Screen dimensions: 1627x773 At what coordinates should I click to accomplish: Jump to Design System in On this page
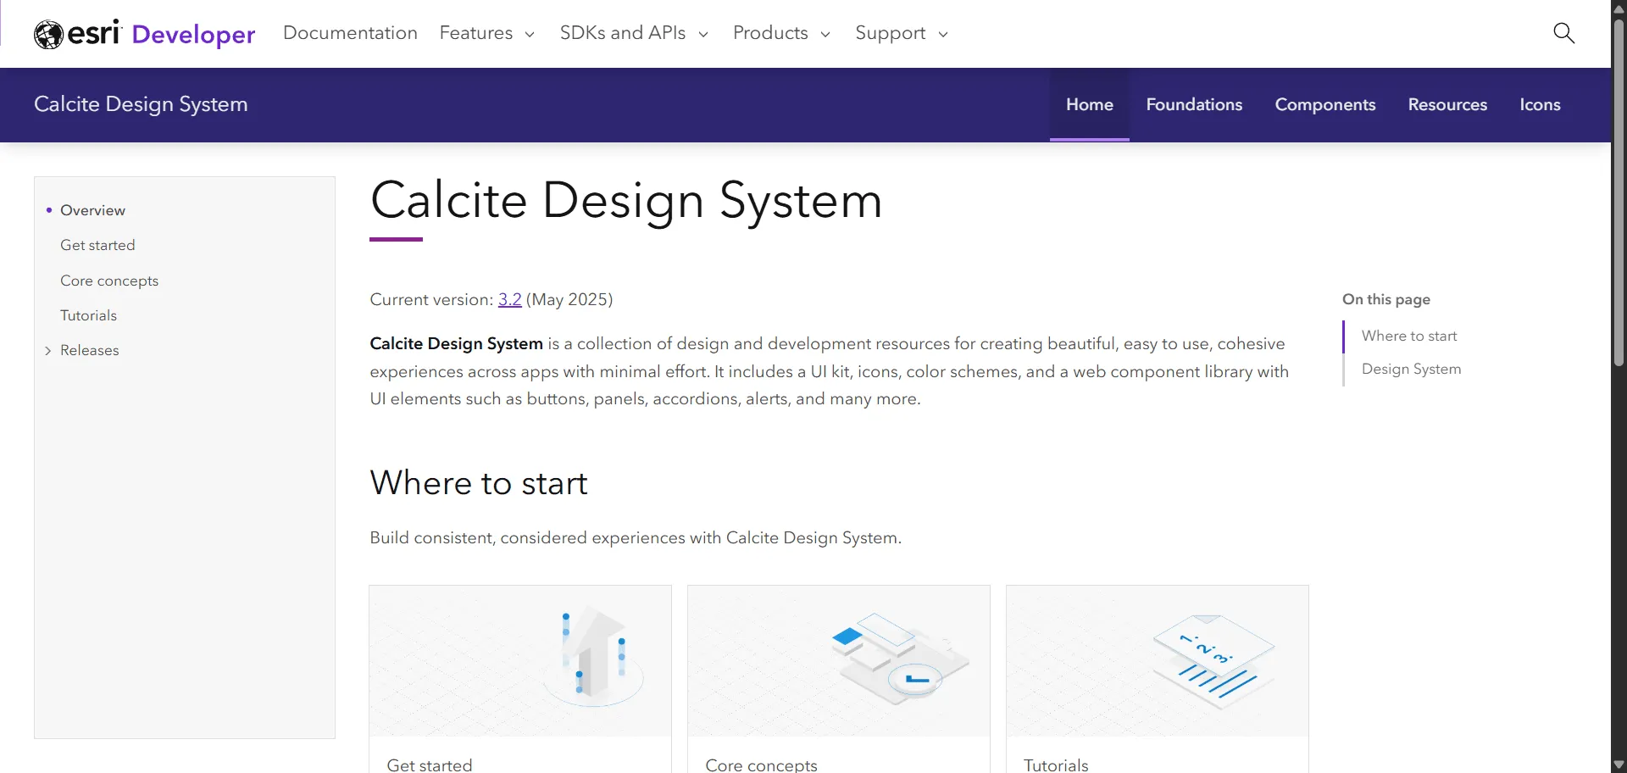tap(1411, 369)
